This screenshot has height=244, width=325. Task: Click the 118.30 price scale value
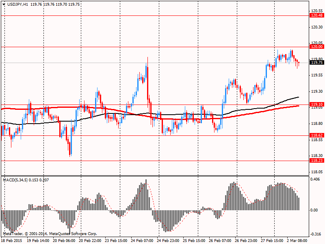(317, 155)
